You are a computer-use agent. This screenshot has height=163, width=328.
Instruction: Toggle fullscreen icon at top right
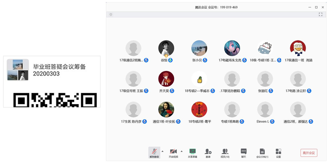click(x=321, y=14)
